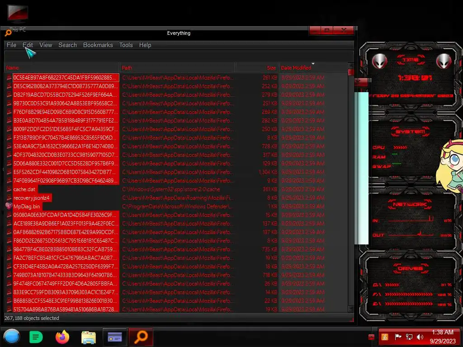The image size is (463, 347).
Task: Select file 833E9CC759FDB3093A37096303AC1C1E24F7
Action: coord(66,292)
